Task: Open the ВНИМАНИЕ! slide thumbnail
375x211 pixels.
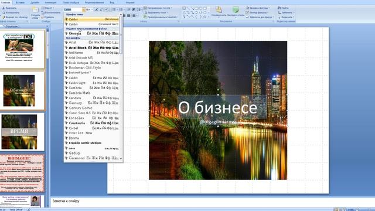Action: point(22,173)
